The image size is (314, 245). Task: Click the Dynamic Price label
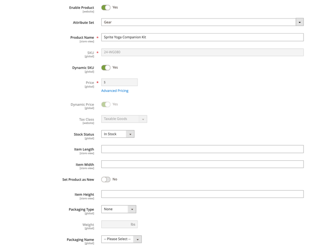coord(82,104)
